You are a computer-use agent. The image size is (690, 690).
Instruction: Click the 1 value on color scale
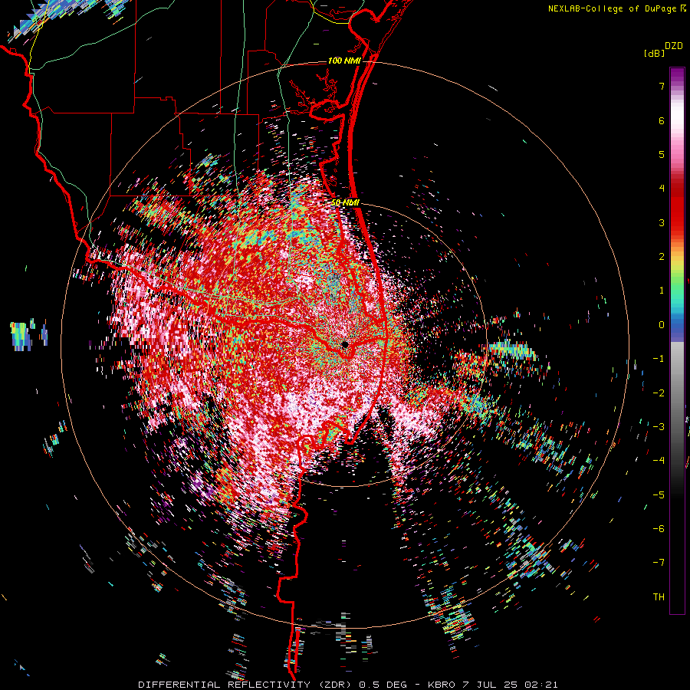(x=662, y=291)
